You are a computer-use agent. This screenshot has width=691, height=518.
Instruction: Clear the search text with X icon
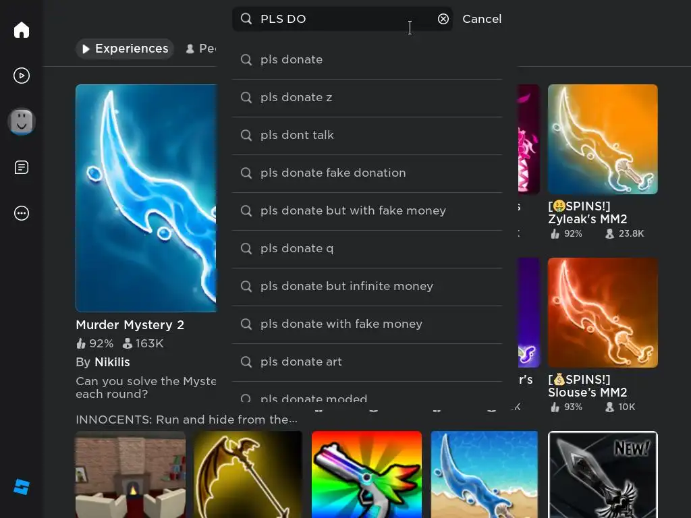pos(443,19)
